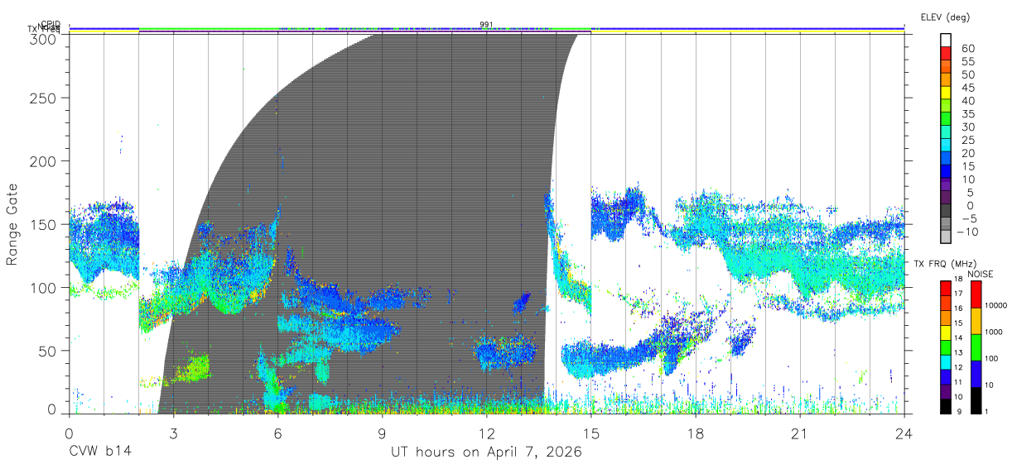Viewport: 1017px width, 469px height.
Task: Click the x-axis tick label '24'
Action: (904, 434)
